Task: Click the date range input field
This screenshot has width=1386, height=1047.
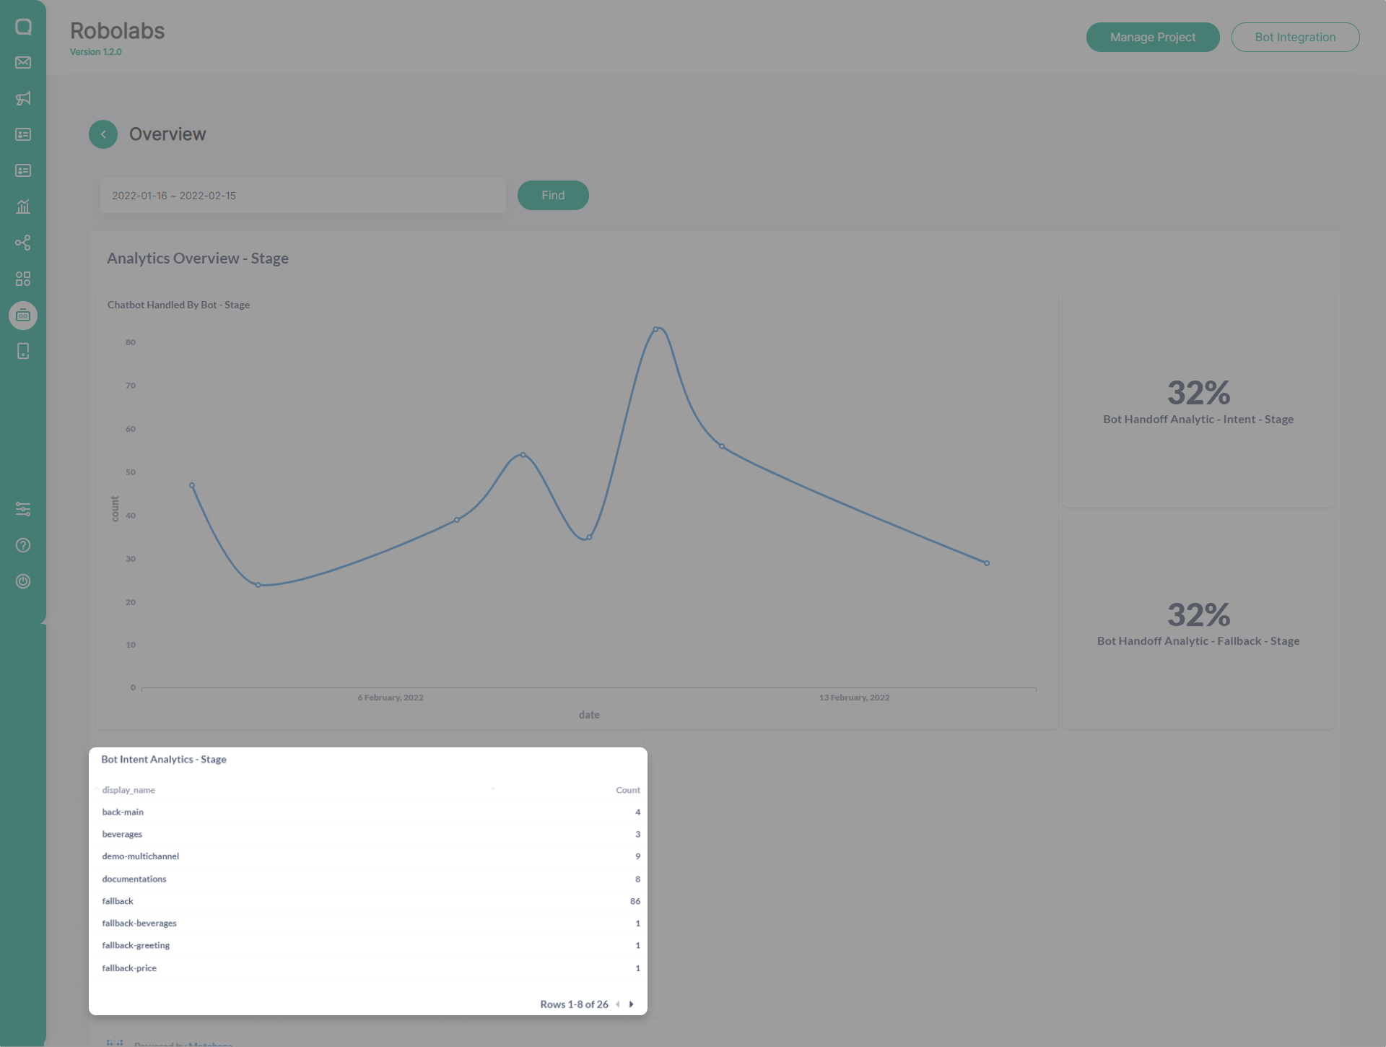Action: click(x=302, y=196)
